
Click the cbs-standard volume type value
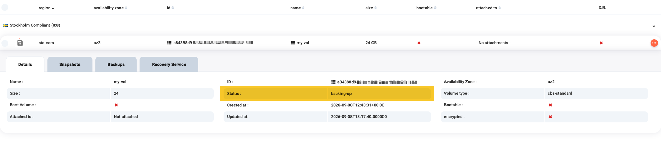point(560,93)
